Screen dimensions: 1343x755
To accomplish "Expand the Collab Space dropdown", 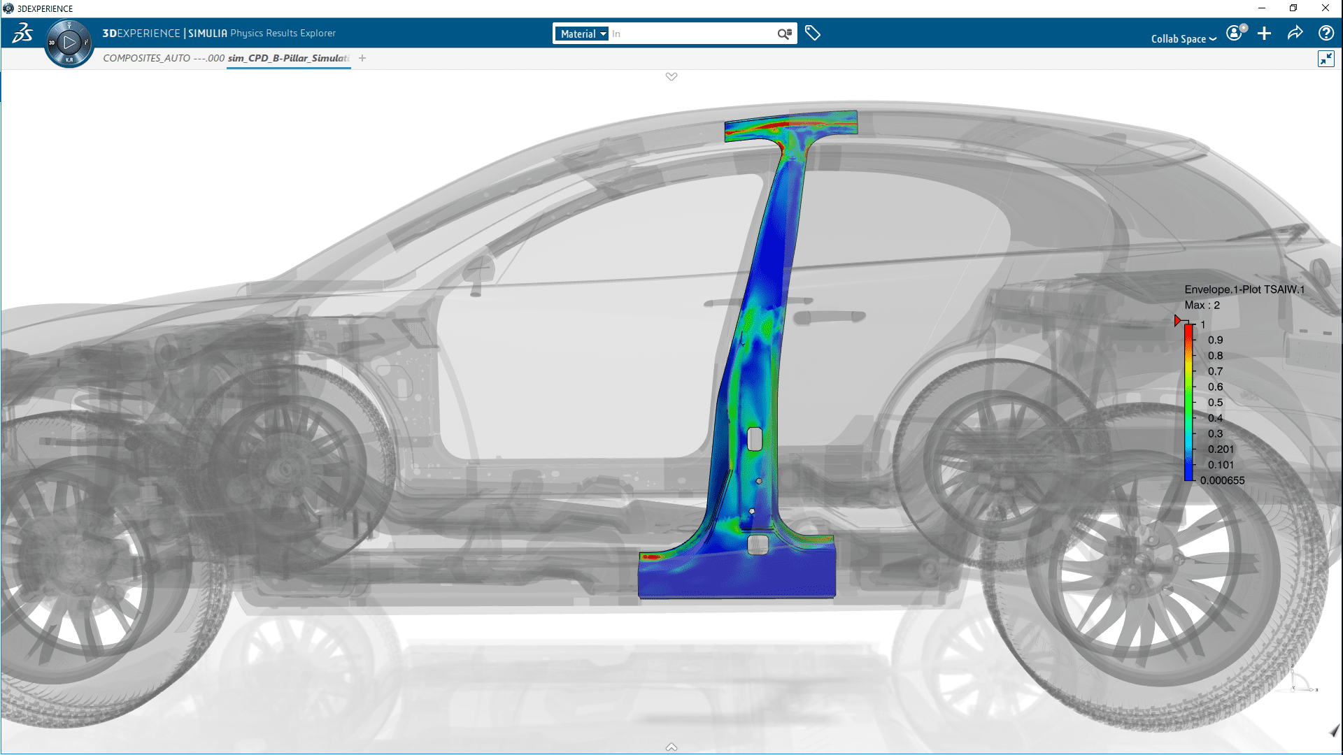I will [x=1184, y=39].
